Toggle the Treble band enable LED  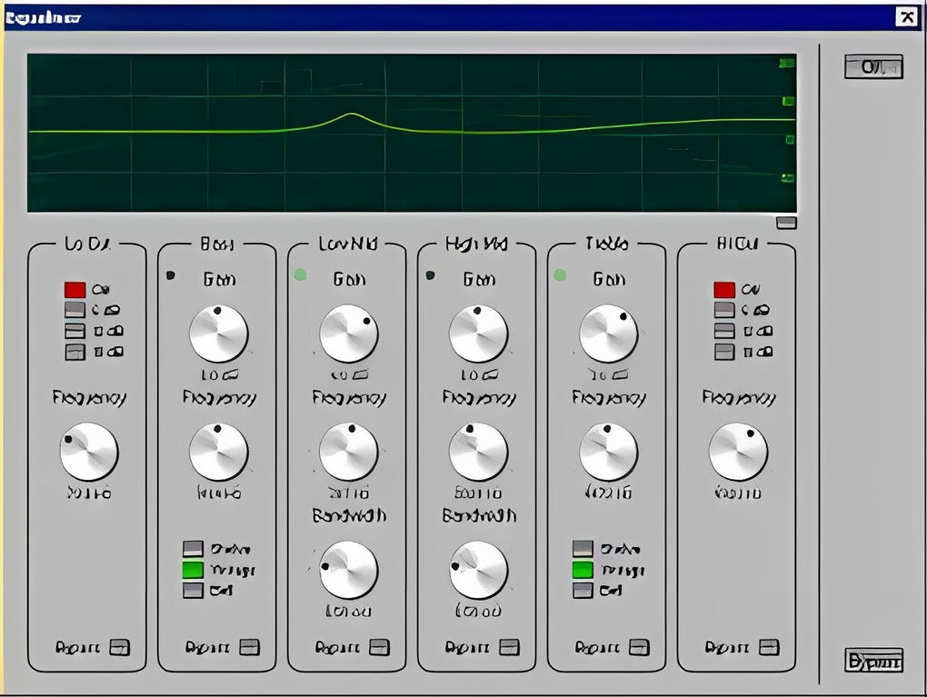[562, 275]
